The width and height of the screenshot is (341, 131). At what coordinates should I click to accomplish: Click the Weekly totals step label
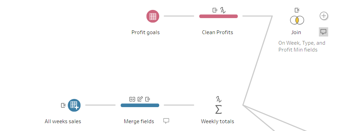pos(217,121)
